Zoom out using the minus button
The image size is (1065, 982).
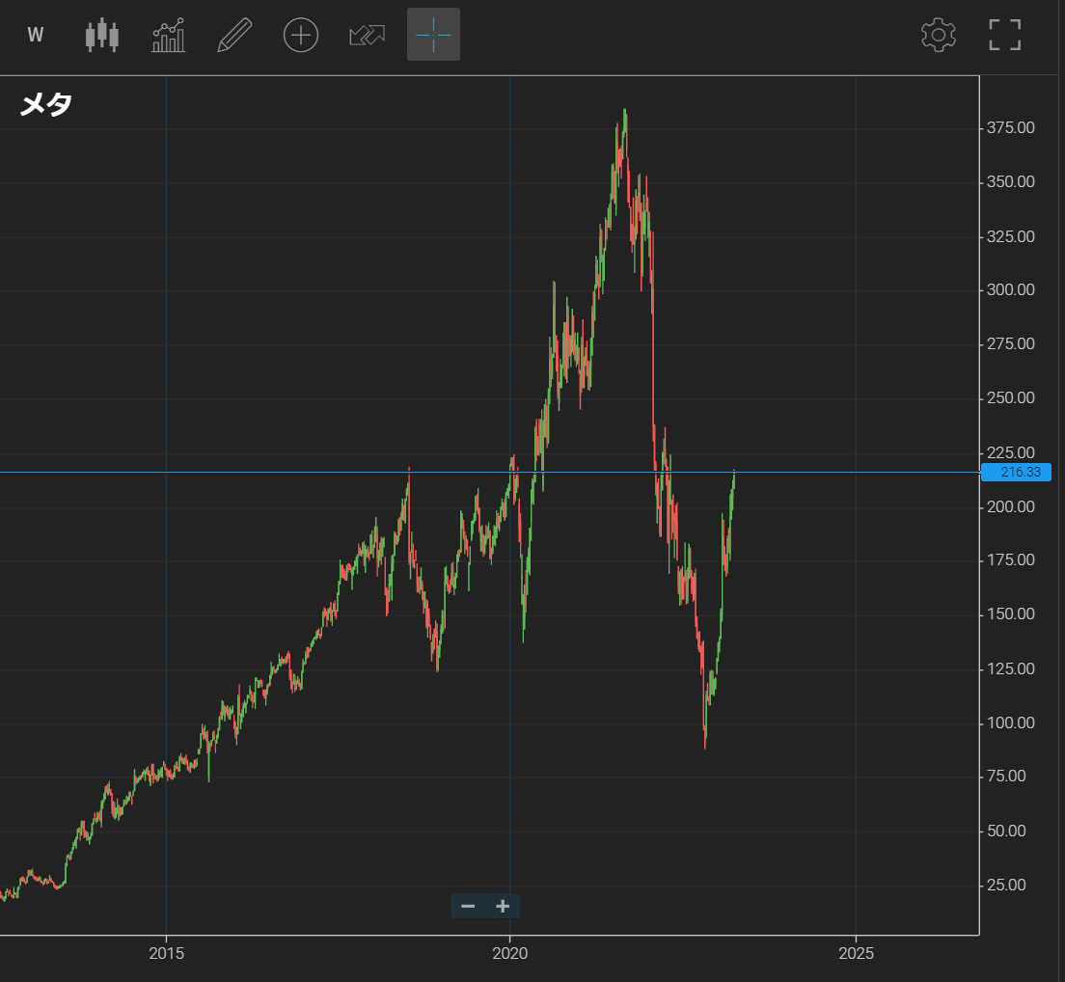(468, 906)
